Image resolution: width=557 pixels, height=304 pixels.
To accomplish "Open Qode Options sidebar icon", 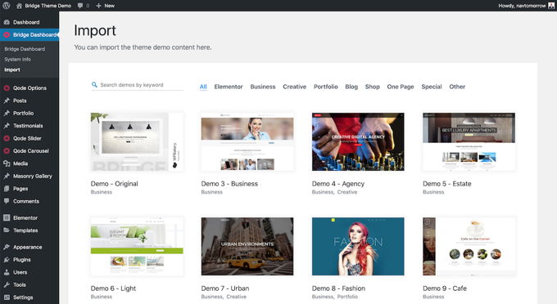I will [7, 88].
